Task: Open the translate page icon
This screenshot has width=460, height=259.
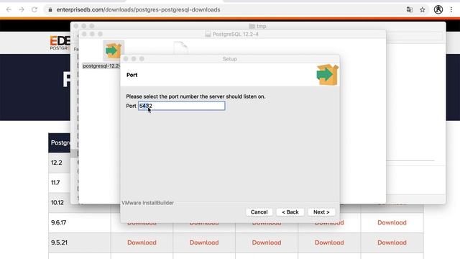Action: coord(410,9)
